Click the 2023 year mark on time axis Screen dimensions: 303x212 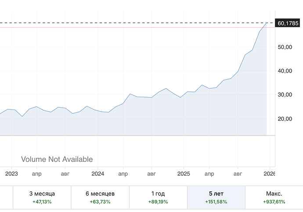click(11, 174)
